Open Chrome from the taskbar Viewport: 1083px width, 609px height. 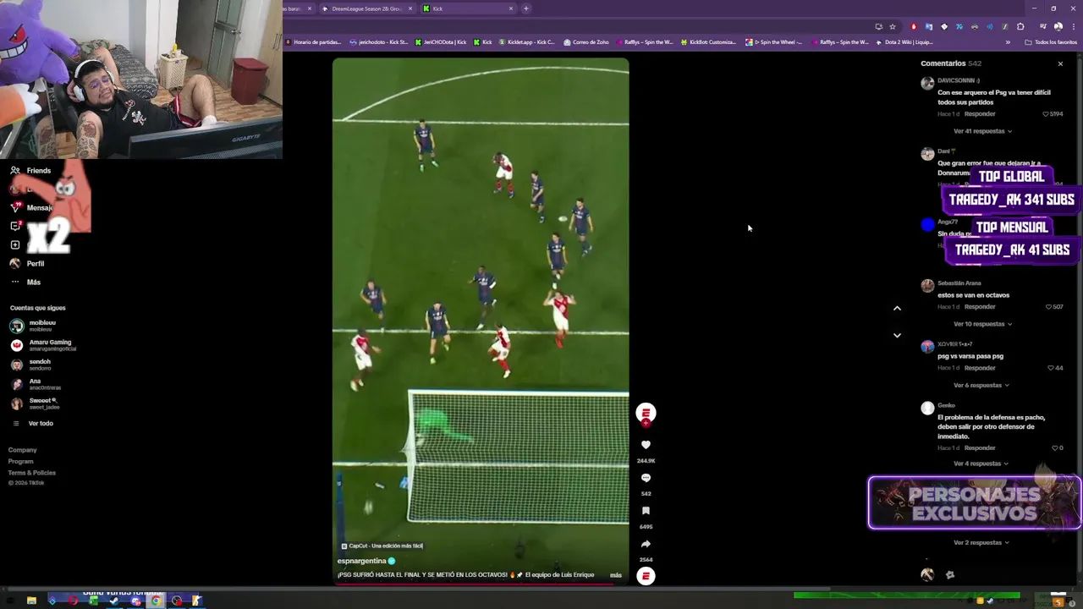click(157, 601)
